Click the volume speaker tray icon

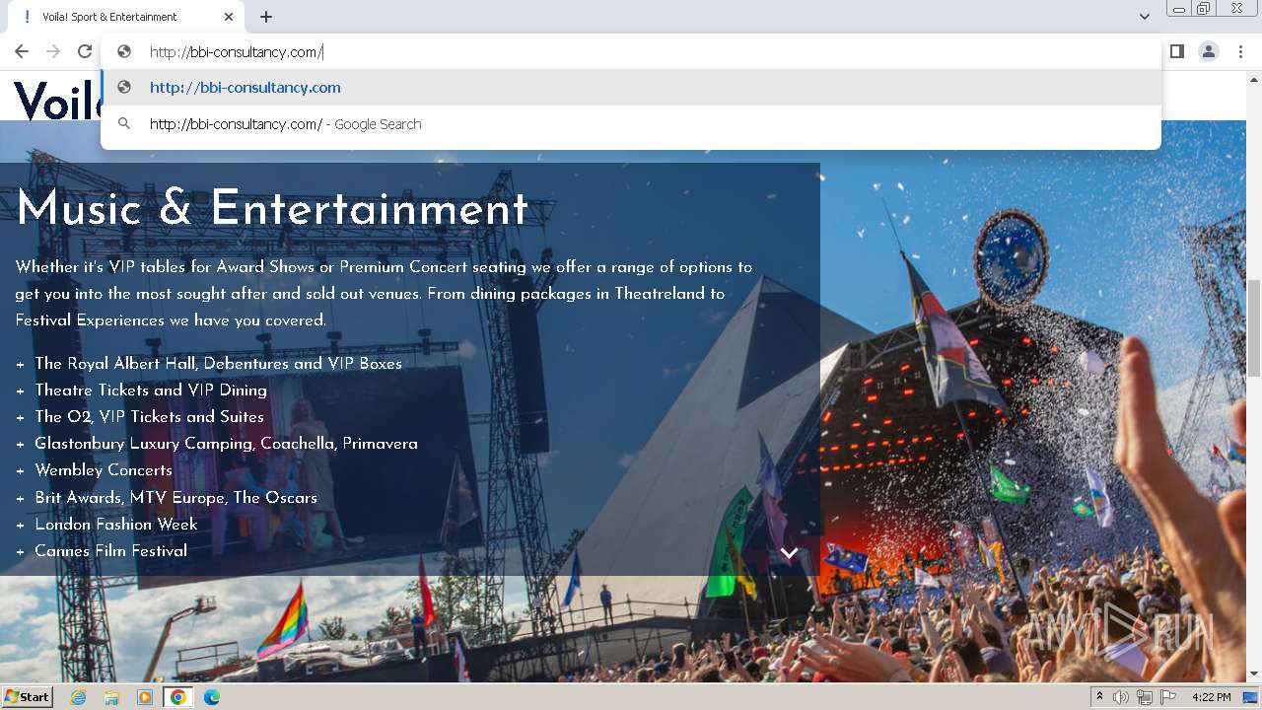coord(1121,697)
